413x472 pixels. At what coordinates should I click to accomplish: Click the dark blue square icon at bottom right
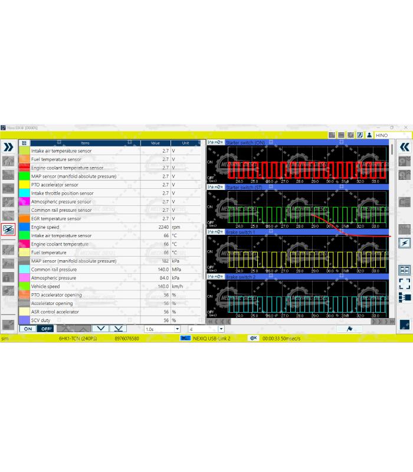coord(405,324)
